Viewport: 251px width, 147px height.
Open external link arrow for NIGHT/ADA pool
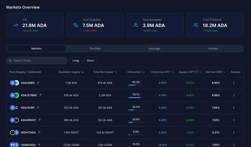click(39, 133)
